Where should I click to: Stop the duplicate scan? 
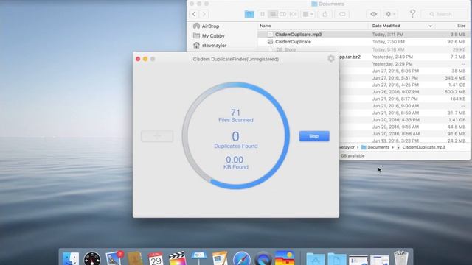pos(314,136)
